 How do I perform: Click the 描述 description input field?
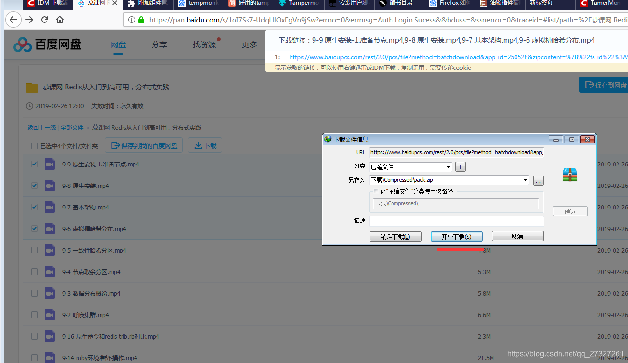(x=457, y=221)
